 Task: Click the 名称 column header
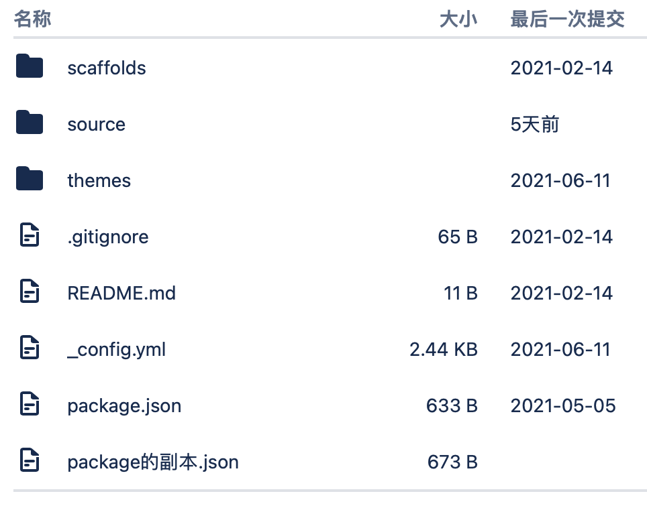click(32, 19)
